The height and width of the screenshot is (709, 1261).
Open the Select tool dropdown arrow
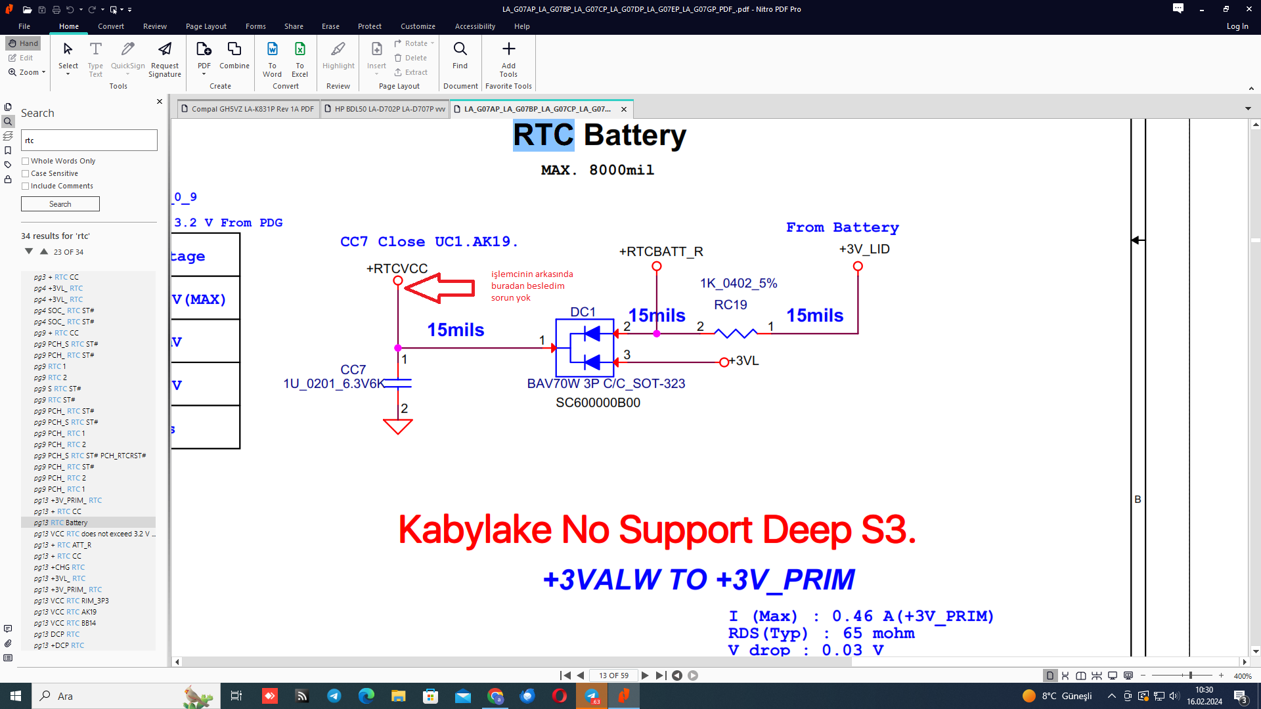pyautogui.click(x=68, y=74)
